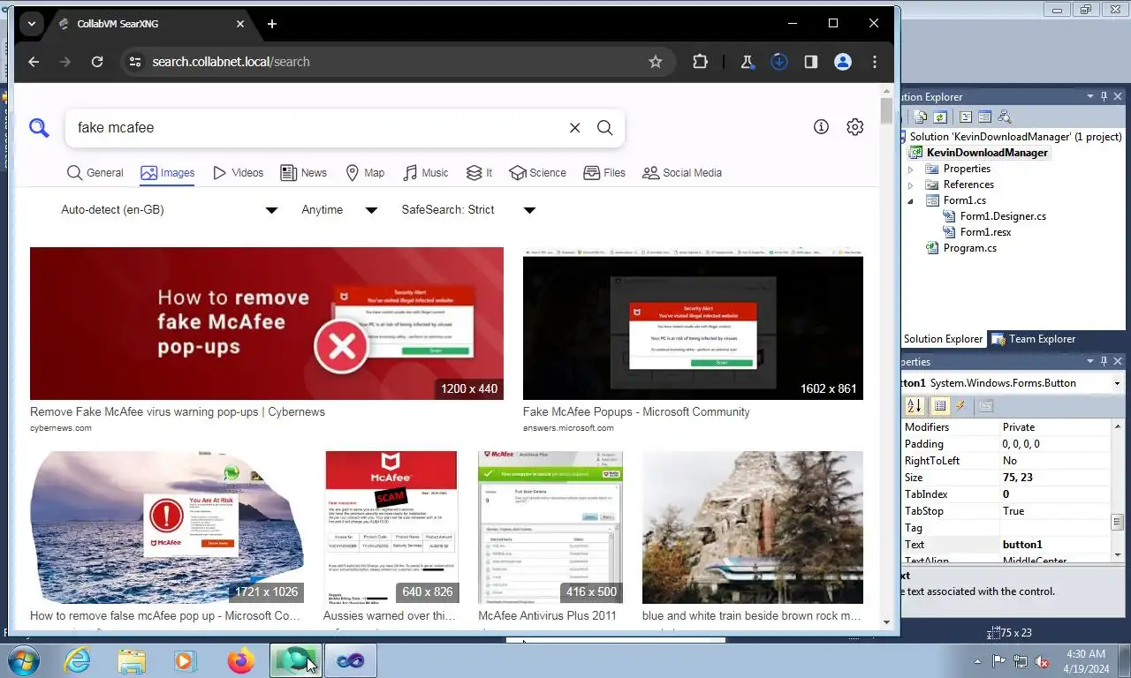Toggle the browser side panel
Screen dimensions: 1131x678
click(810, 62)
